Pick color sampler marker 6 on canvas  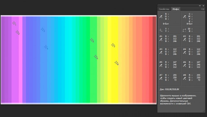tap(96, 57)
